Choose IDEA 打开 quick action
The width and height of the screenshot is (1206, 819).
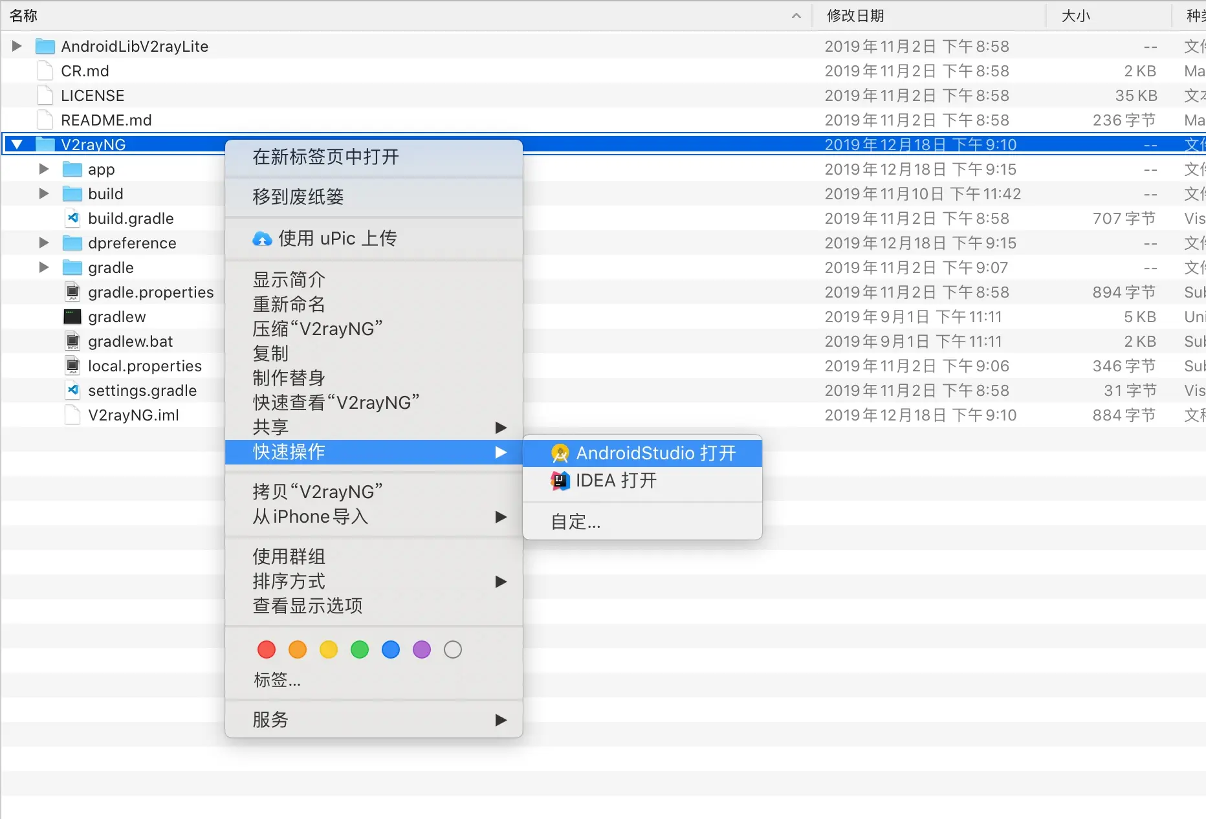642,481
